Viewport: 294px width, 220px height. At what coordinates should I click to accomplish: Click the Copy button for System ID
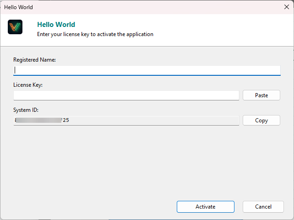click(x=261, y=120)
